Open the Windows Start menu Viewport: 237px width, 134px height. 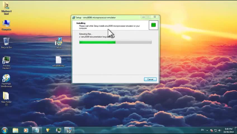[4, 130]
